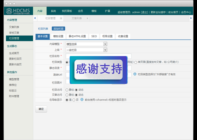This screenshot has width=197, height=140.
Task: Open the 我的面板 top menu
Action: pos(67,11)
